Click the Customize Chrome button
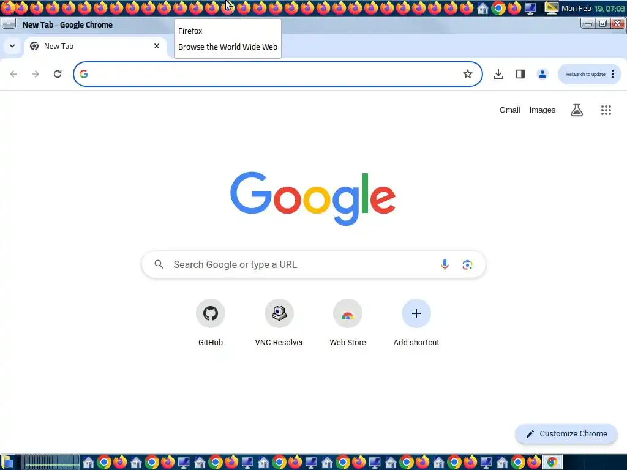Image resolution: width=627 pixels, height=470 pixels. click(566, 434)
